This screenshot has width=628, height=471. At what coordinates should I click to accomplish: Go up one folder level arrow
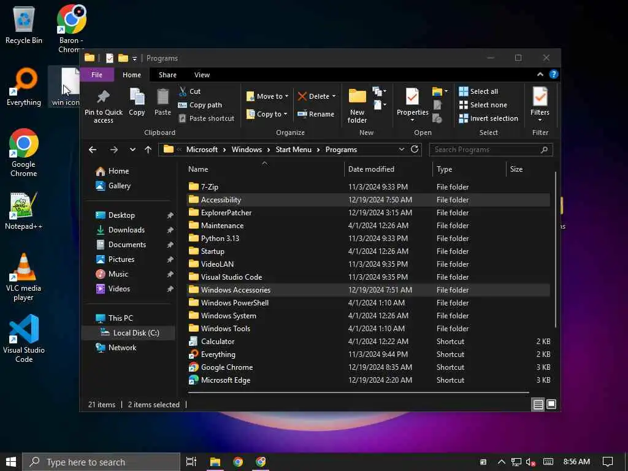148,150
